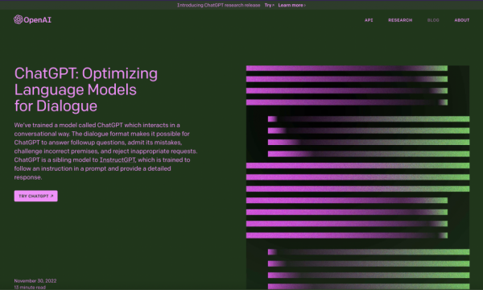Viewport: 483px width, 290px height.
Task: Click the 13 minute read text
Action: click(x=30, y=288)
